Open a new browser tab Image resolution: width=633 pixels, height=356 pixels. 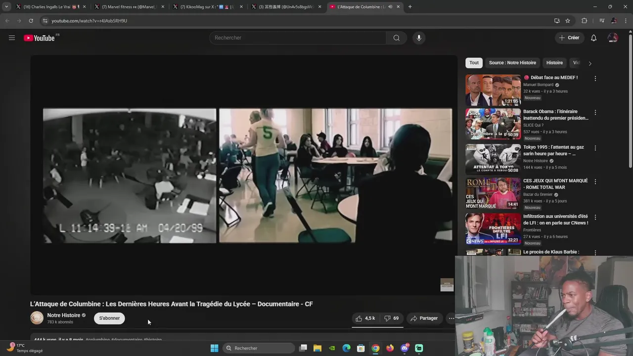(x=410, y=7)
